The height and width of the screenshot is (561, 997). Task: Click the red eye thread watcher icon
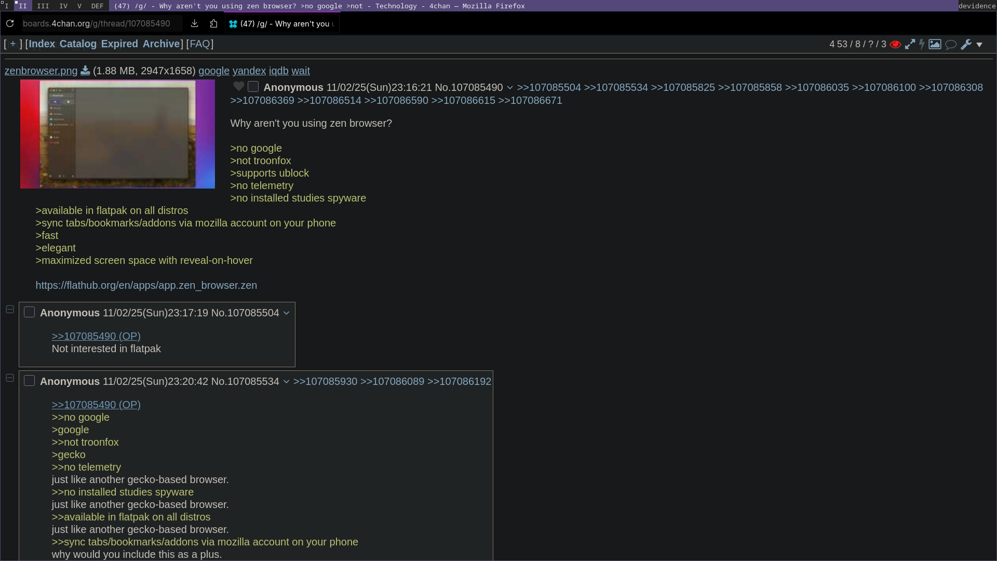pyautogui.click(x=895, y=44)
